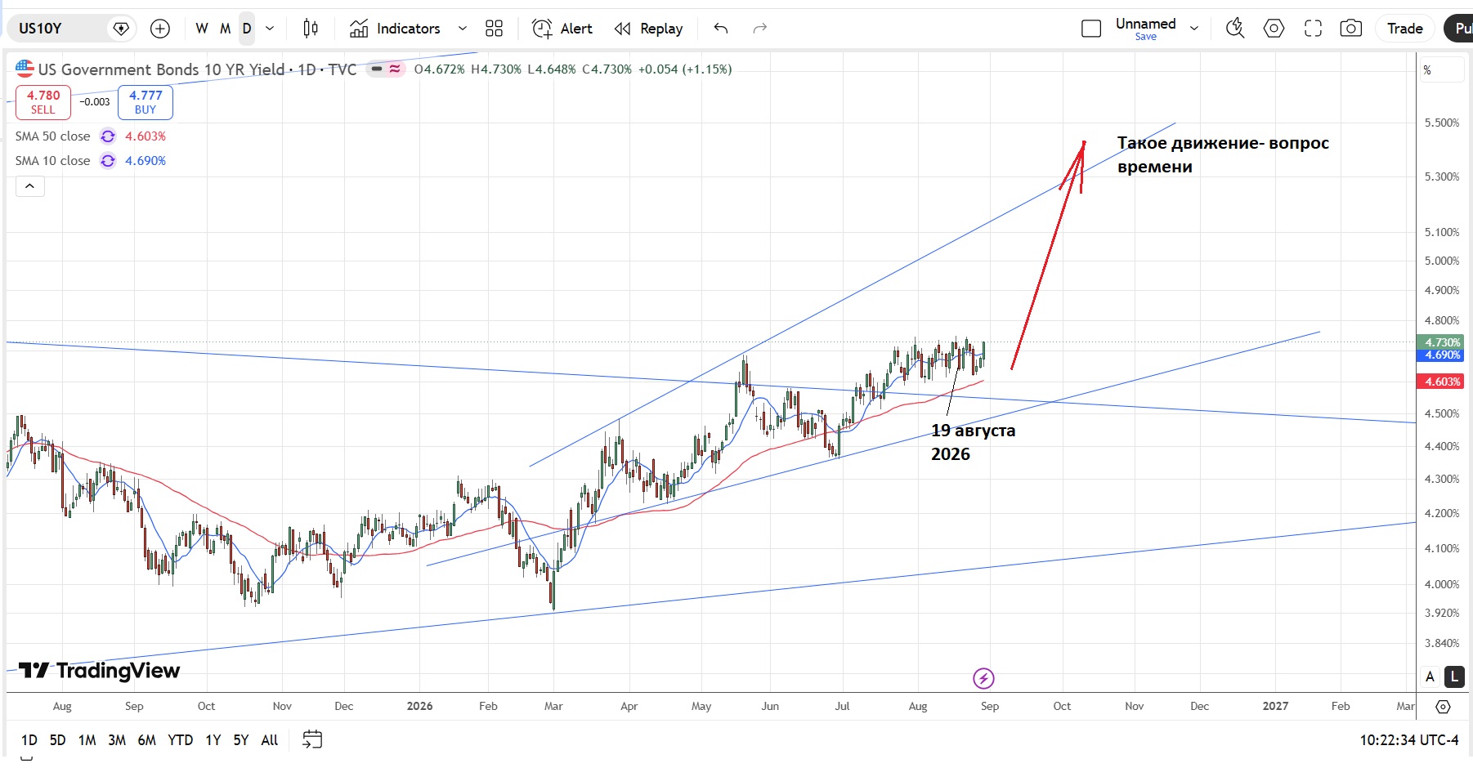The width and height of the screenshot is (1473, 768).
Task: Select the 3M date range
Action: tap(117, 740)
